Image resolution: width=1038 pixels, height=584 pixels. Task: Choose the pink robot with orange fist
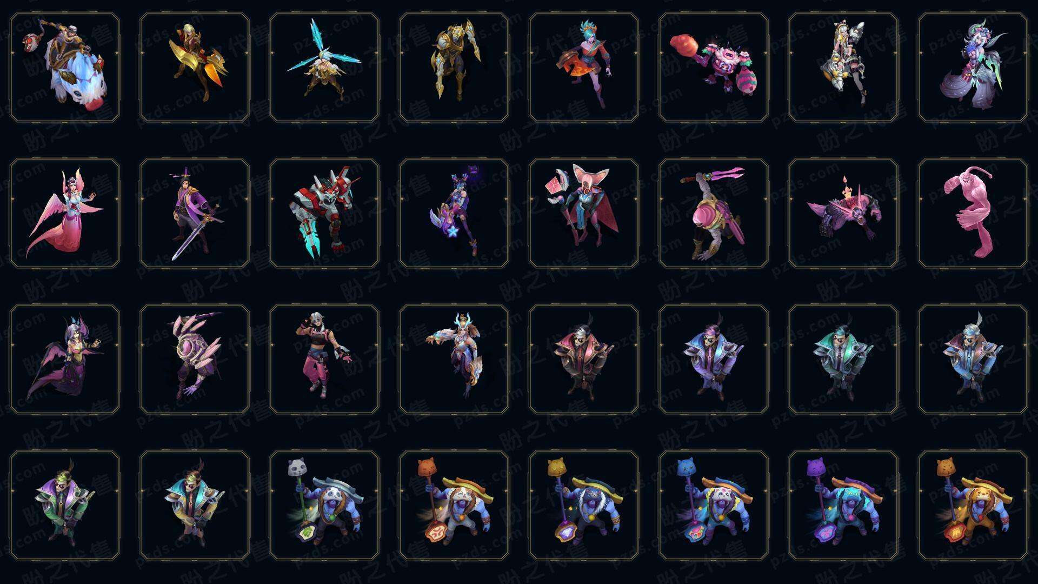(x=714, y=67)
